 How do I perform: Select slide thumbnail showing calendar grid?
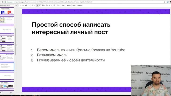click(7, 20)
